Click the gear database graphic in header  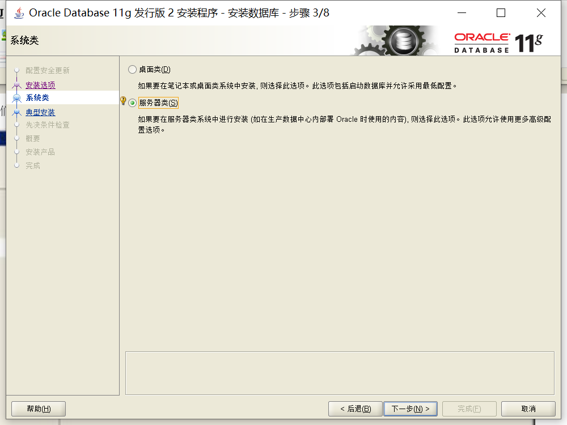(396, 40)
